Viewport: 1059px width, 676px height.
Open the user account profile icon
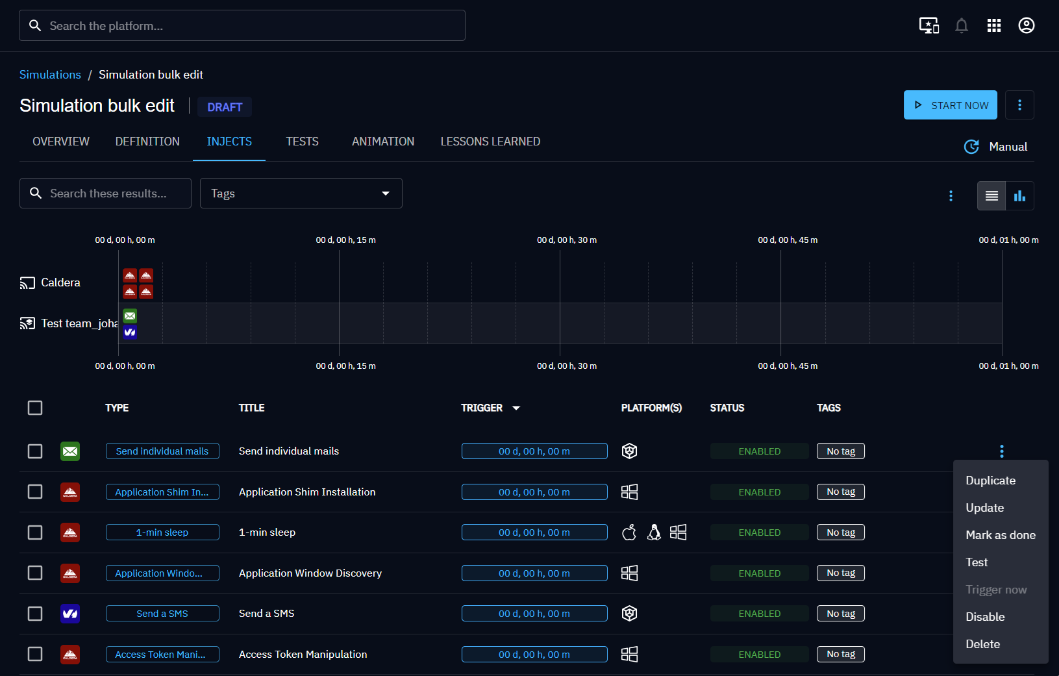[x=1027, y=26]
